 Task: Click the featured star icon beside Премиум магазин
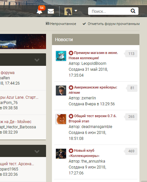pyautogui.click(x=71, y=53)
